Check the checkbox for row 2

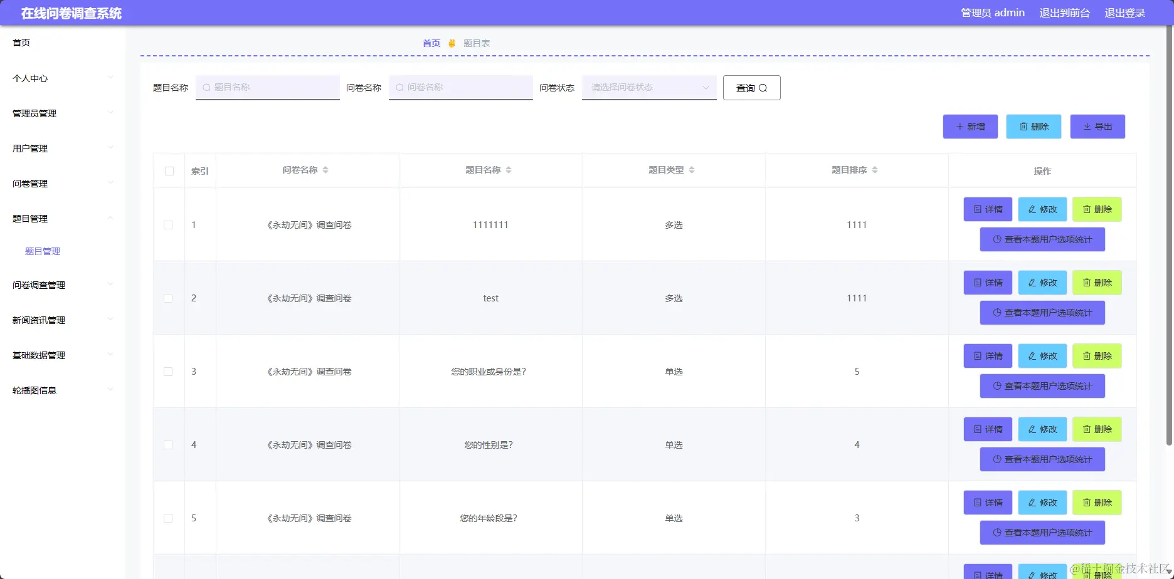(x=168, y=298)
